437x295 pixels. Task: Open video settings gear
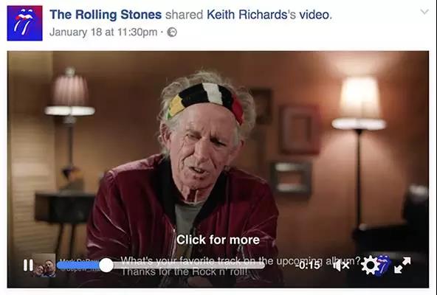370,265
